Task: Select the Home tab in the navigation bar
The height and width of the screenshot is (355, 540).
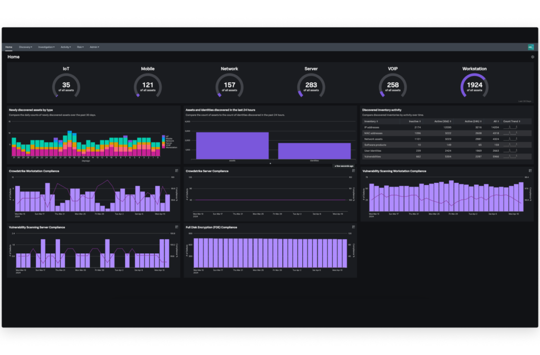Action: coord(8,47)
